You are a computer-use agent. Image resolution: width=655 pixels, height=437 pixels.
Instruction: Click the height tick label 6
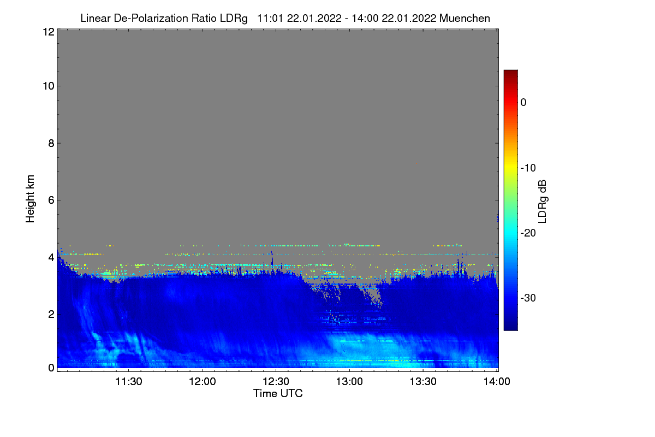pyautogui.click(x=50, y=200)
